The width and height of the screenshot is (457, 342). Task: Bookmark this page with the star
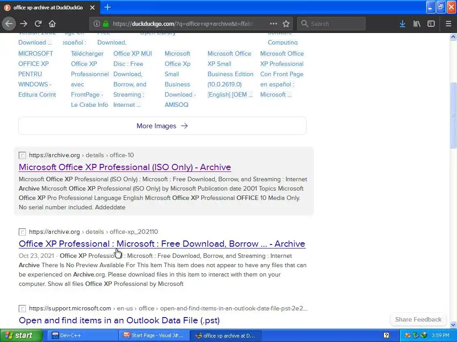286,24
